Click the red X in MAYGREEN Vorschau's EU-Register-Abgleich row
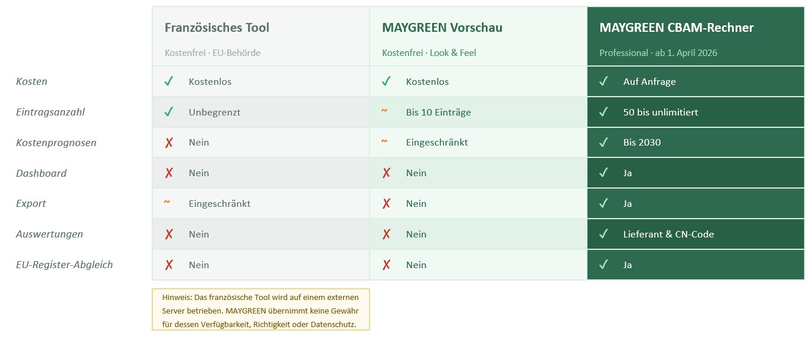This screenshot has width=810, height=343. (386, 265)
